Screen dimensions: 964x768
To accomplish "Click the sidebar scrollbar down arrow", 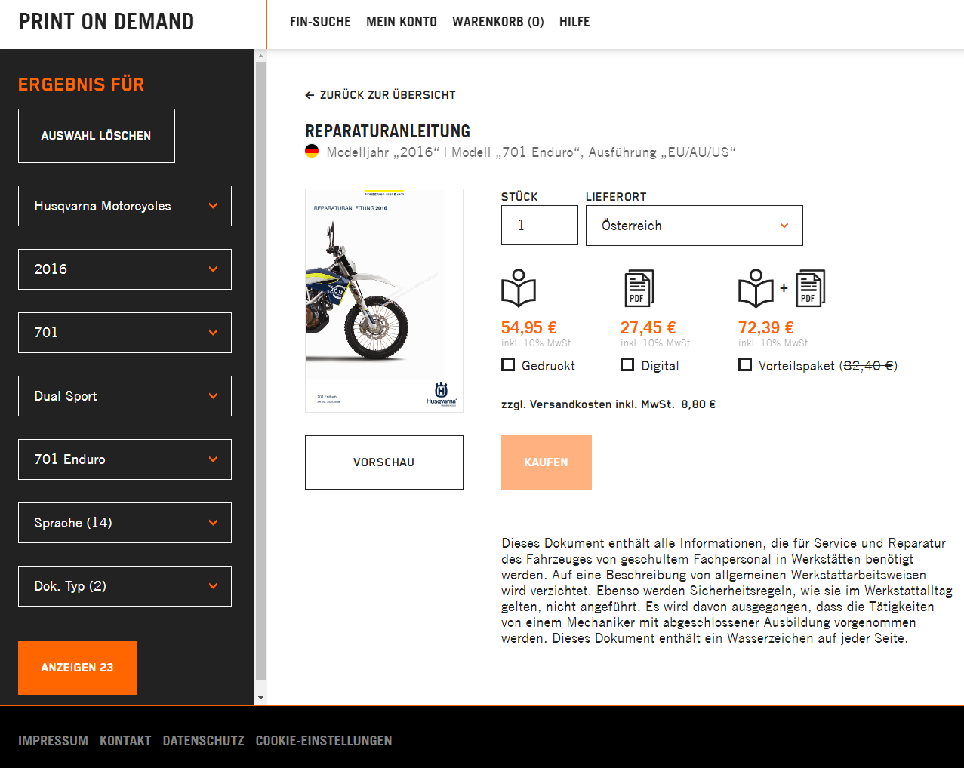I will (261, 699).
